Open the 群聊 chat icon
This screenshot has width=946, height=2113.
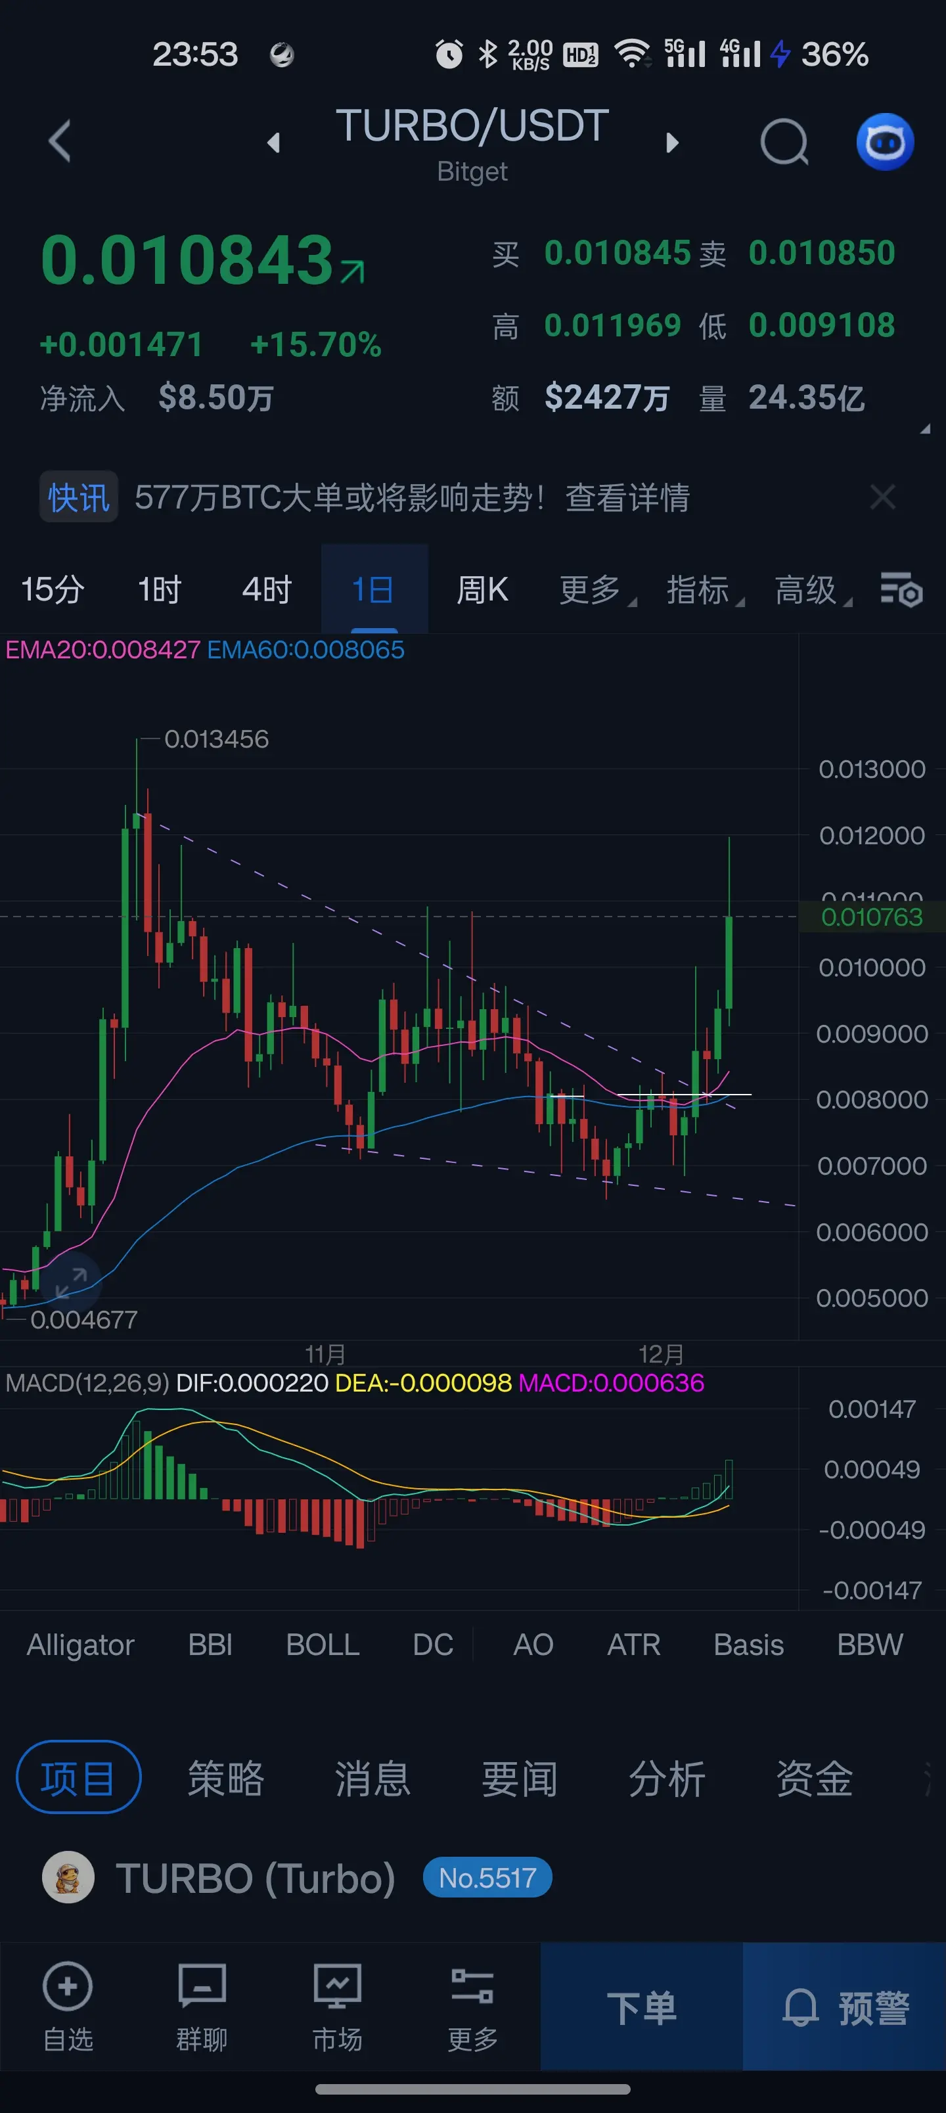pos(202,1986)
